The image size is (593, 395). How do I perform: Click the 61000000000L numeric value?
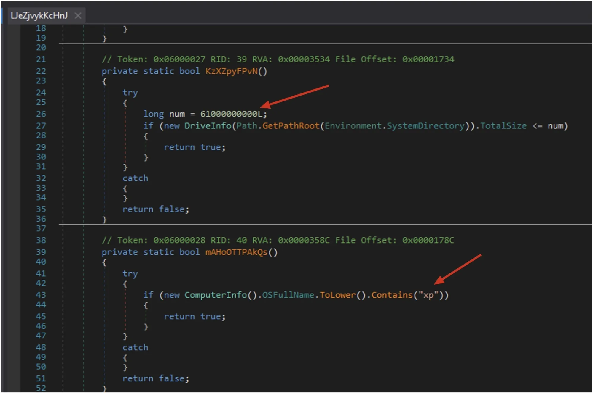click(x=231, y=114)
